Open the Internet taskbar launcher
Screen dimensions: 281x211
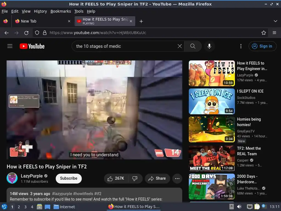click(x=64, y=207)
